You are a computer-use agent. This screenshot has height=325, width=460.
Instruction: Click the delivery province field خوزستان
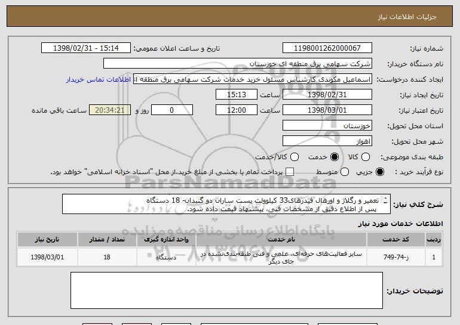point(326,126)
